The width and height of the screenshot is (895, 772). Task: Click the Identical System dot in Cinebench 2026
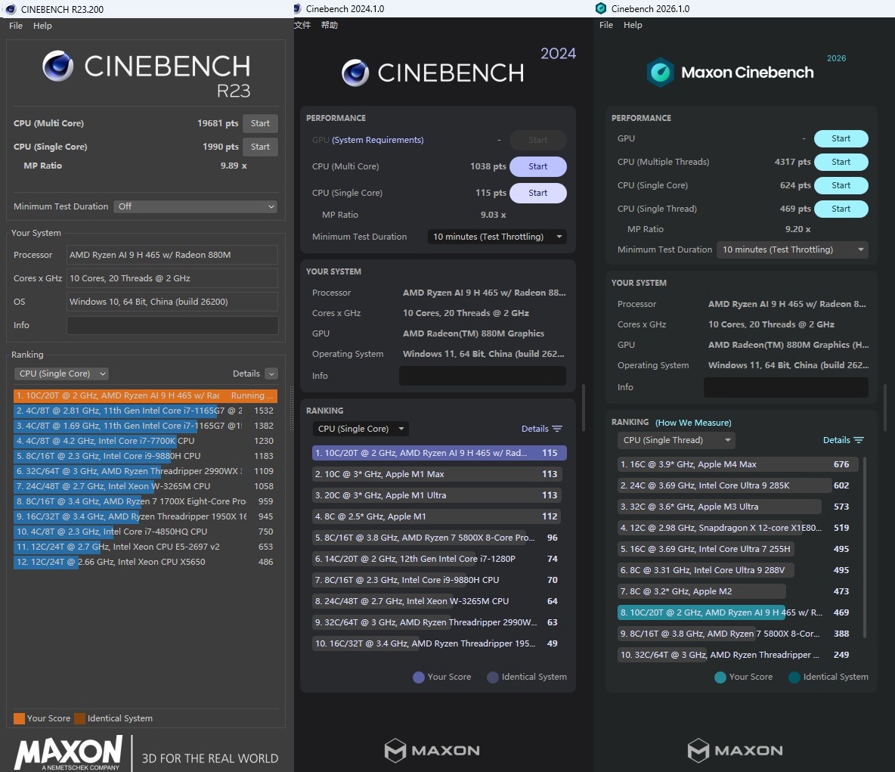point(794,677)
